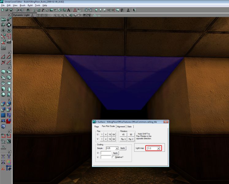
Task: Switch to the Alignment tab
Action: click(121, 127)
